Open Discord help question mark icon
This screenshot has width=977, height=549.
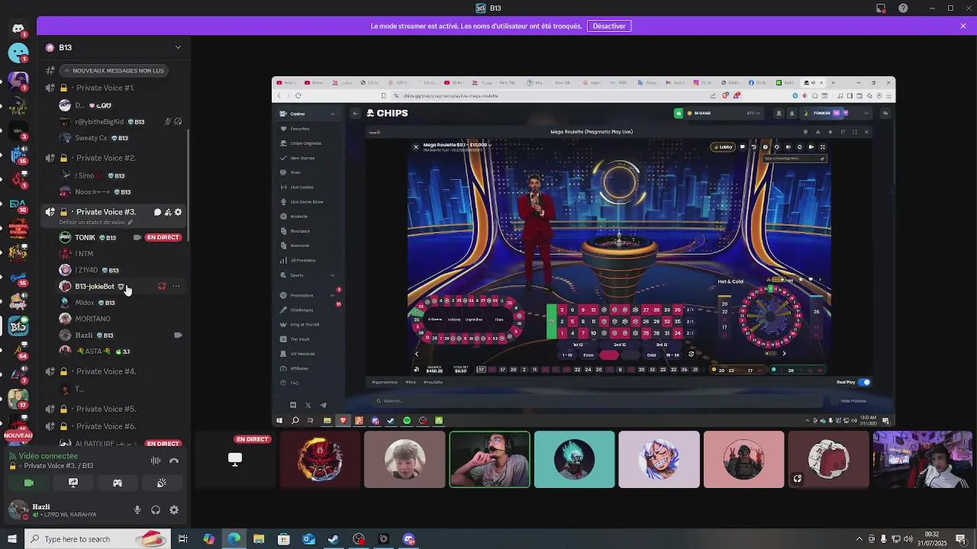pyautogui.click(x=904, y=8)
